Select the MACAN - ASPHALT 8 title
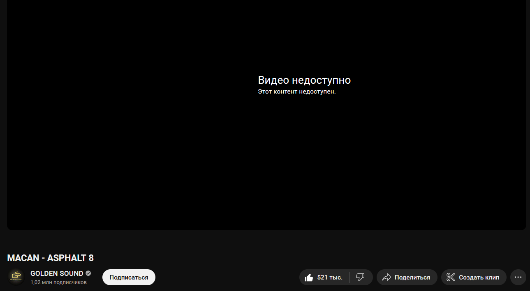 point(51,258)
